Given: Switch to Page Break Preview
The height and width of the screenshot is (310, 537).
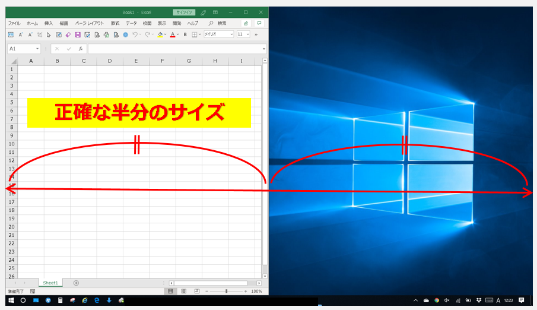Looking at the screenshot, I should [197, 291].
